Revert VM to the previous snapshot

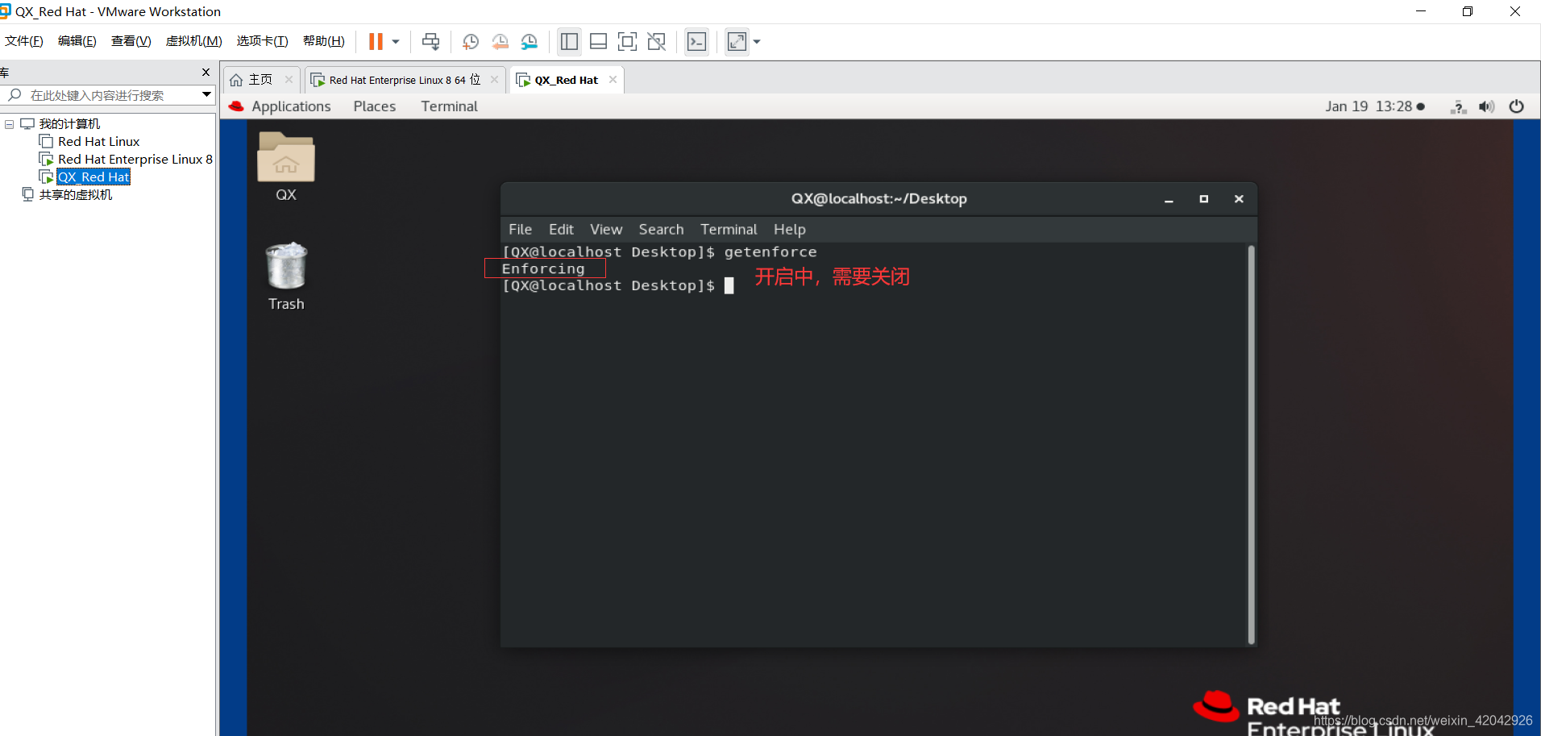[500, 41]
